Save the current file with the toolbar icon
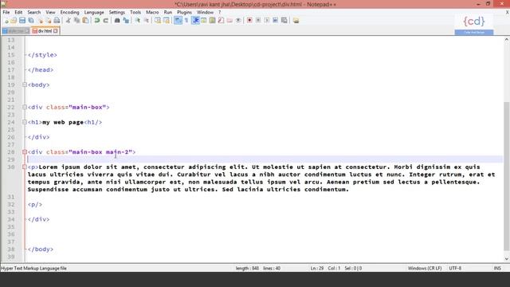The height and width of the screenshot is (287, 510). tap(22, 21)
